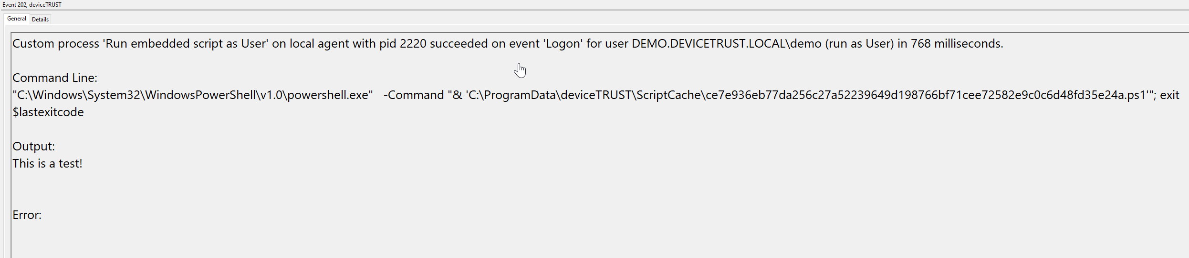Click the '-Command' parameter text
The height and width of the screenshot is (258, 1189).
tap(414, 95)
